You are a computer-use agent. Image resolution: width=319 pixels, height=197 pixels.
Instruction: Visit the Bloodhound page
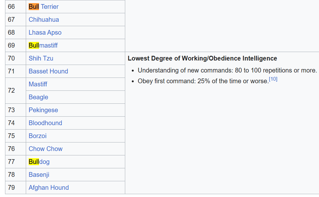(45, 123)
